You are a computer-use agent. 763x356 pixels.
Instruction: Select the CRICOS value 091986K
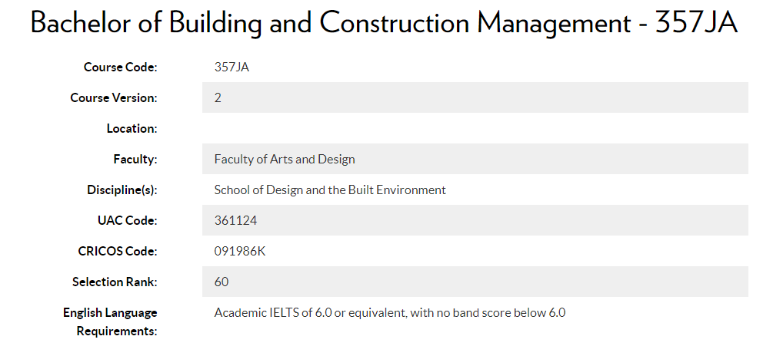tap(240, 251)
